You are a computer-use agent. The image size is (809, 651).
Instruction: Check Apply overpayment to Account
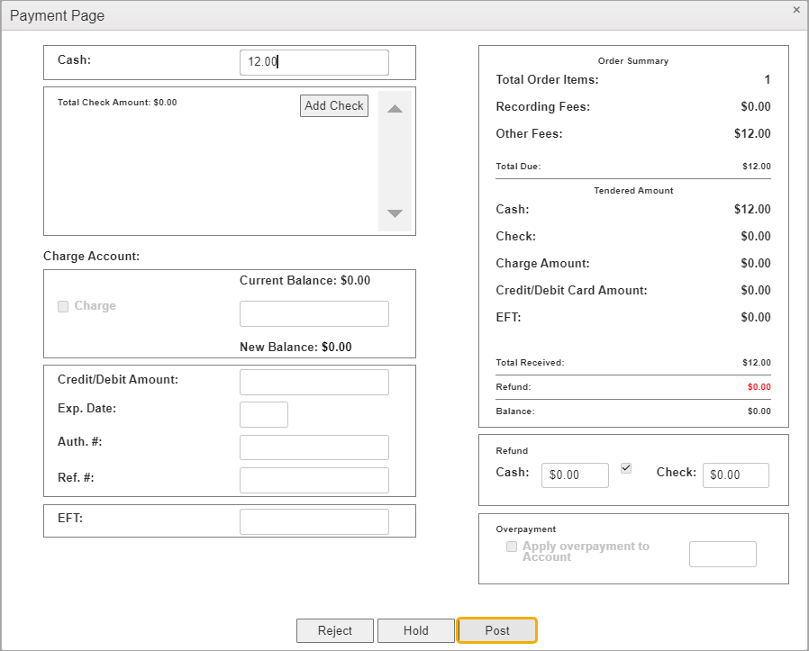pyautogui.click(x=512, y=547)
